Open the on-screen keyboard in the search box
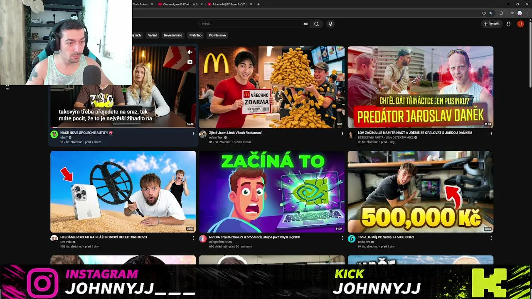Viewport: 532px width, 299px height. [306, 24]
